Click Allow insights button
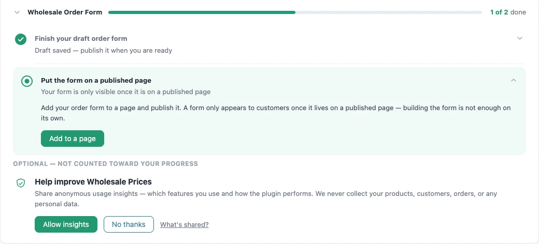 (x=66, y=224)
